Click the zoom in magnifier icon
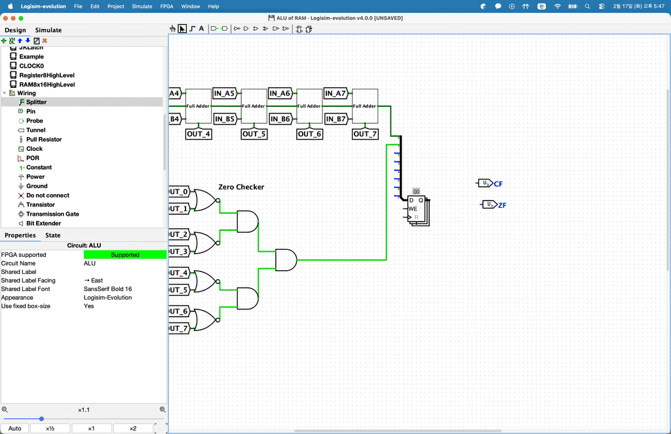Viewport: 671px width, 434px height. (x=163, y=410)
